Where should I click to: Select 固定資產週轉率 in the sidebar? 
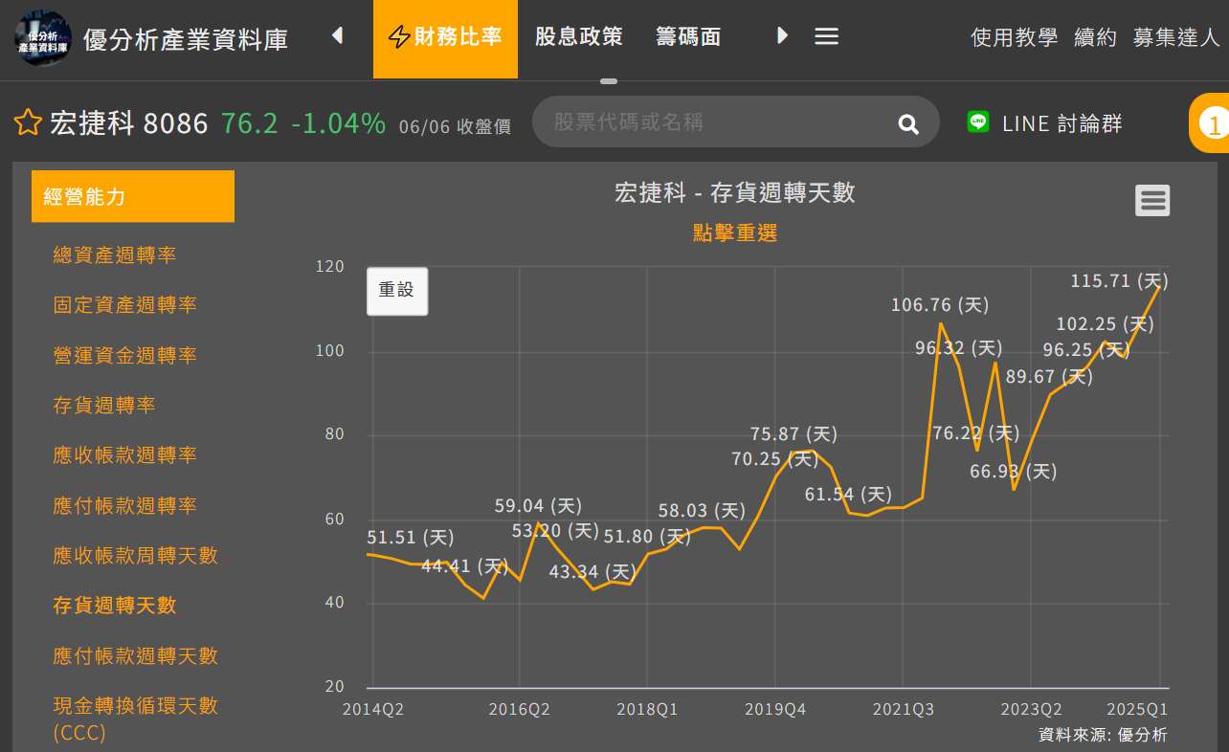coord(125,305)
